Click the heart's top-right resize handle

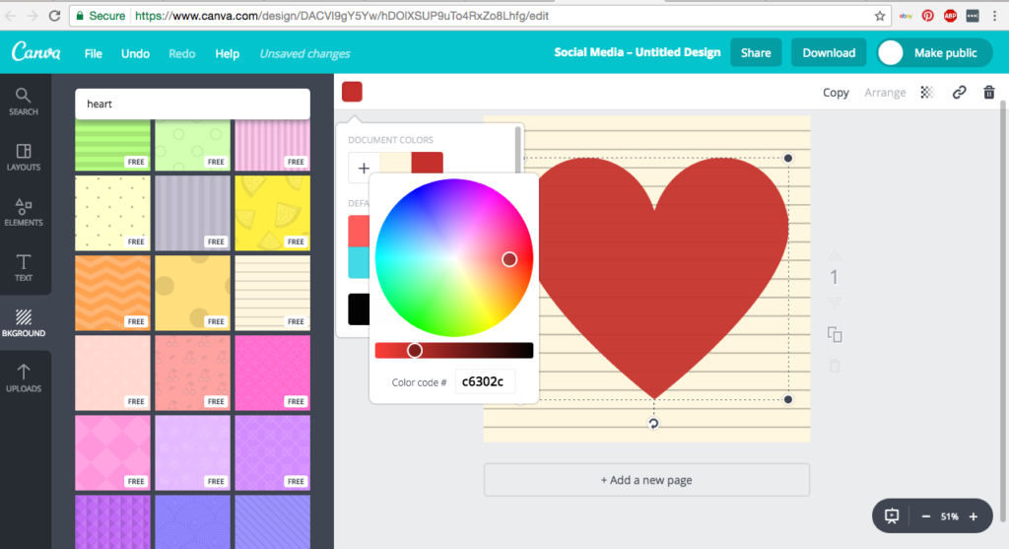788,159
